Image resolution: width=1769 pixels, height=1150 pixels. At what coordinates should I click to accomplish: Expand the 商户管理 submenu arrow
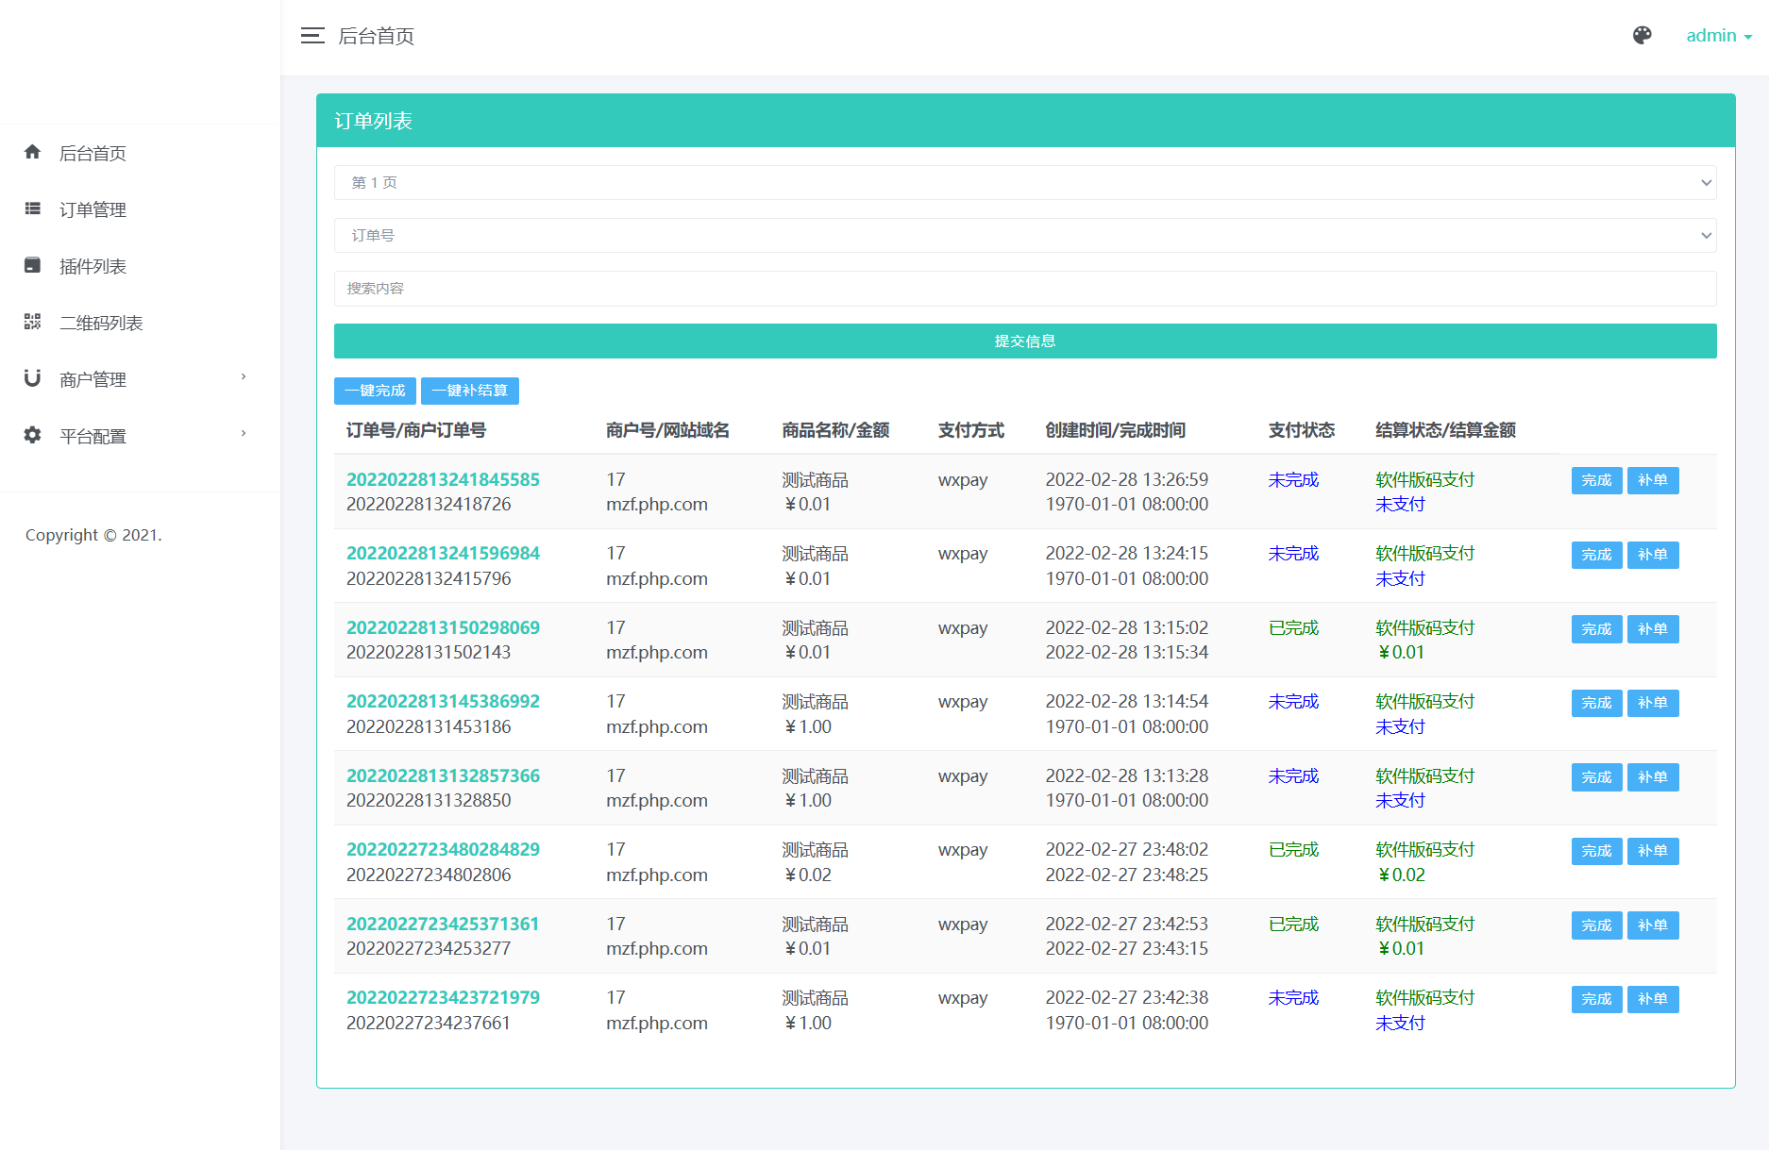(x=244, y=377)
